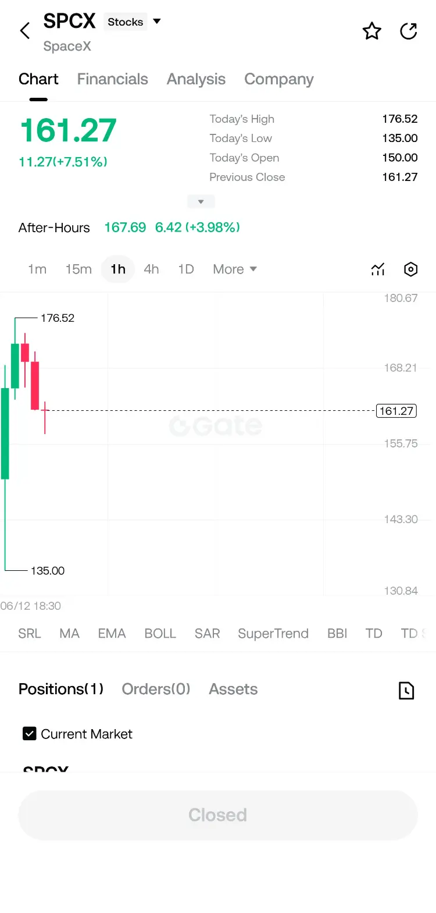436x913 pixels.
Task: Enable the BOLL indicator
Action: (160, 633)
